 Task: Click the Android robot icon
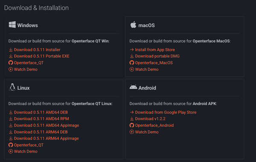(133, 87)
